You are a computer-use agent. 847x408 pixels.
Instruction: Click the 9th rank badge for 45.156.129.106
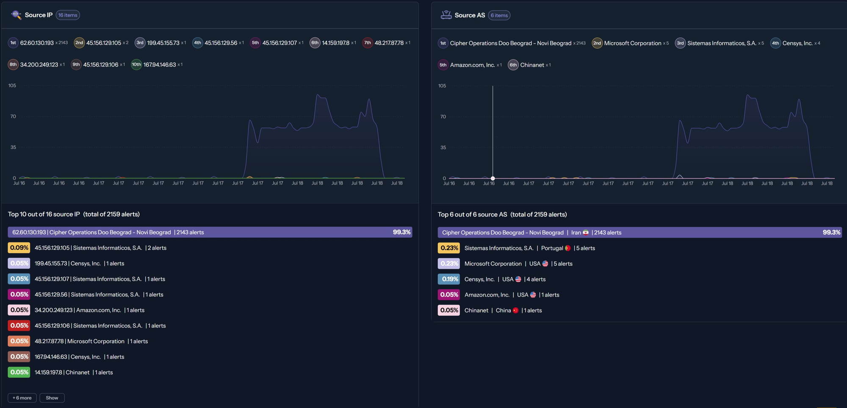point(76,65)
